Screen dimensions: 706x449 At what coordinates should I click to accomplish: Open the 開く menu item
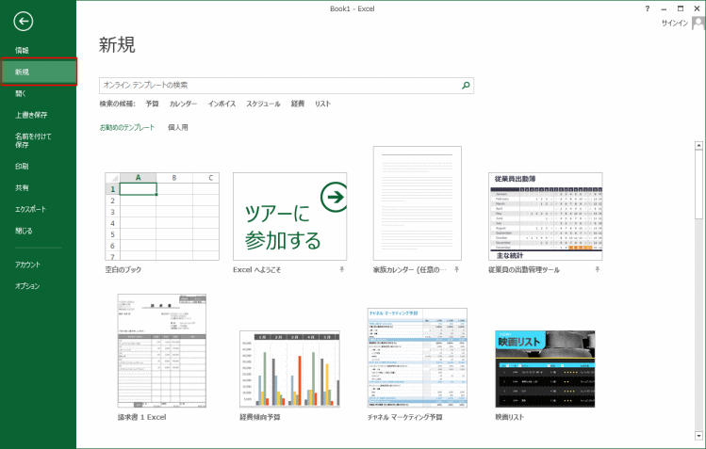(x=21, y=93)
